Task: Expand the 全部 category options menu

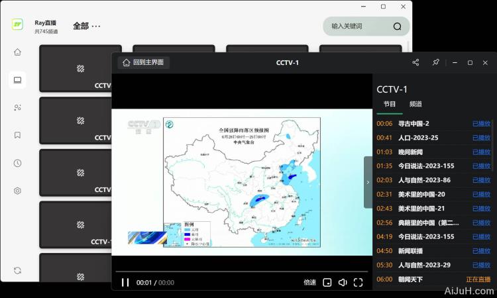Action: tap(96, 26)
